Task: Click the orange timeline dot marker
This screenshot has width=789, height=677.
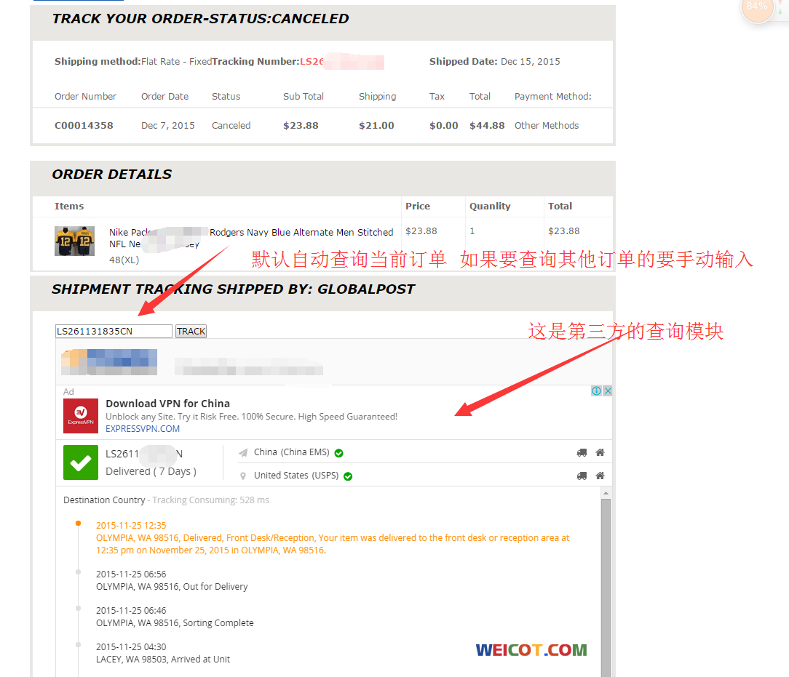Action: pos(78,524)
